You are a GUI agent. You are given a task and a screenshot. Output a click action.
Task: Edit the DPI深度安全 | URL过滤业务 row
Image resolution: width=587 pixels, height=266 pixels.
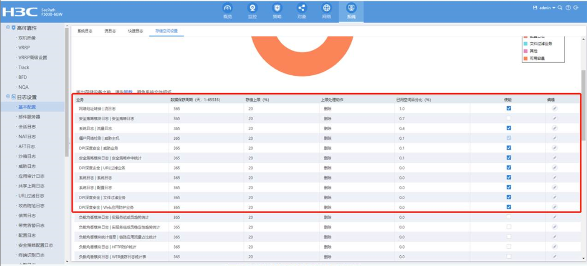pyautogui.click(x=554, y=168)
